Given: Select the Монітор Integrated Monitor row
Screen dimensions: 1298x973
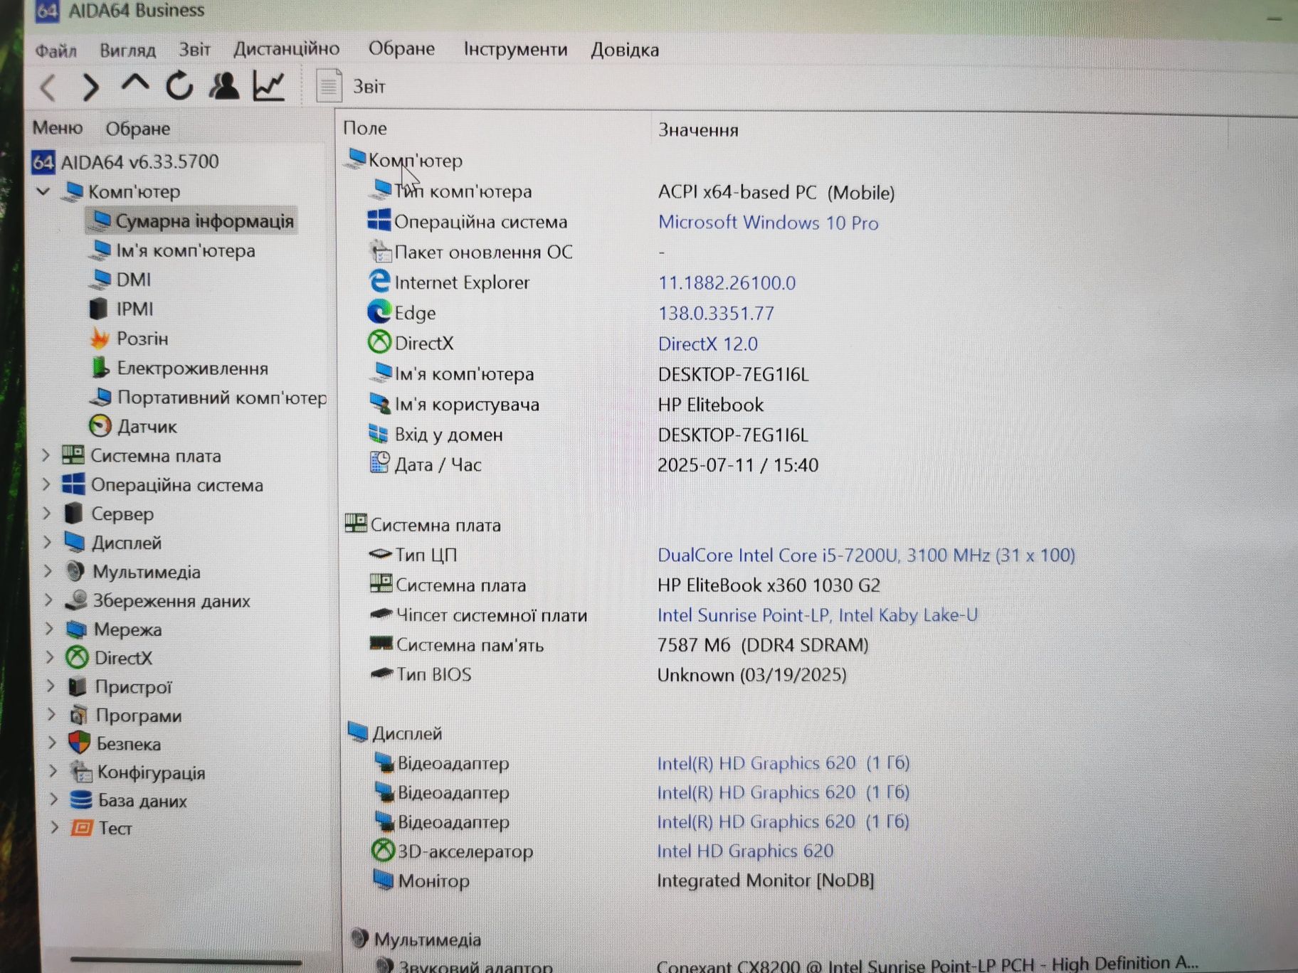Looking at the screenshot, I should coord(623,881).
